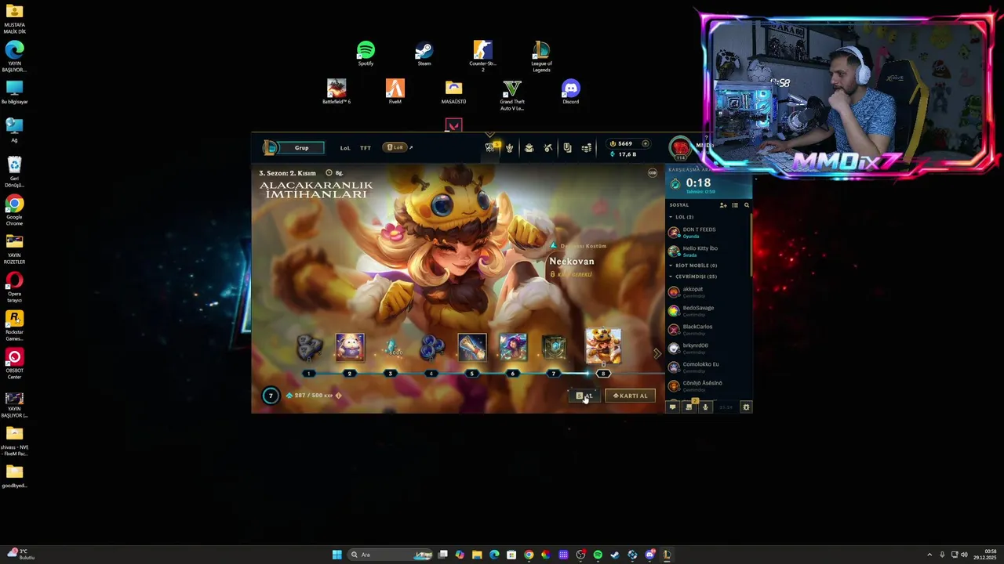Screen dimensions: 1004x564
Task: Select the Counter-Strike 2 desktop icon
Action: (482, 56)
